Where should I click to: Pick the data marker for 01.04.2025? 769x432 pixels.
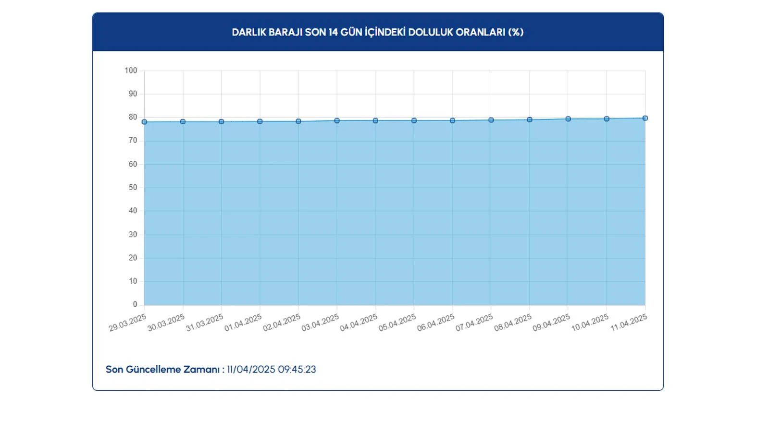[x=260, y=121]
